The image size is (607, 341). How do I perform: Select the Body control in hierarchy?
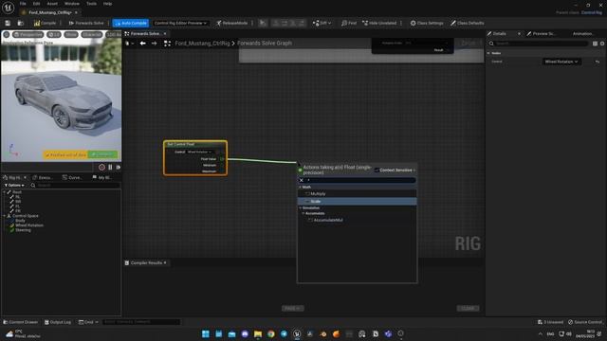20,221
